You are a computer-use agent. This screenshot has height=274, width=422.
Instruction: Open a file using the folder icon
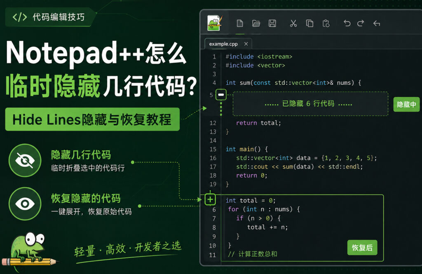coord(256,23)
